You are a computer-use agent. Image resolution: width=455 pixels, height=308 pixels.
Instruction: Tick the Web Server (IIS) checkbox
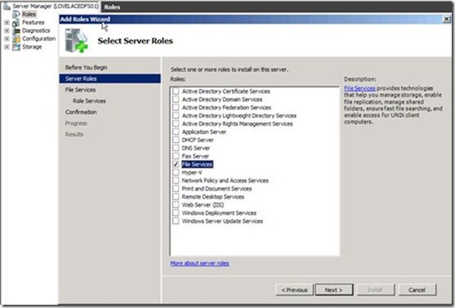[176, 205]
